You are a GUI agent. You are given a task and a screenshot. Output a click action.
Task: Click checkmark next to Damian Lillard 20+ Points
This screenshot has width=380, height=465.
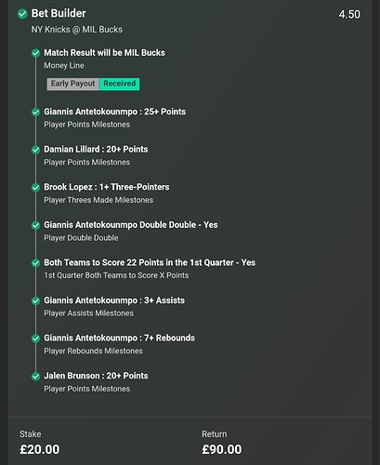pos(36,150)
